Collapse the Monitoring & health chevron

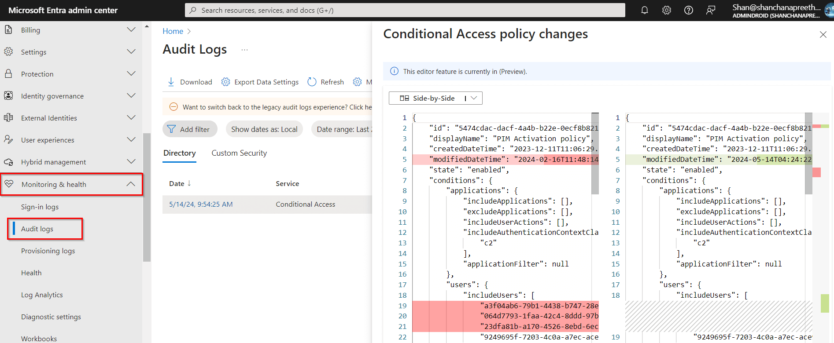tap(131, 184)
